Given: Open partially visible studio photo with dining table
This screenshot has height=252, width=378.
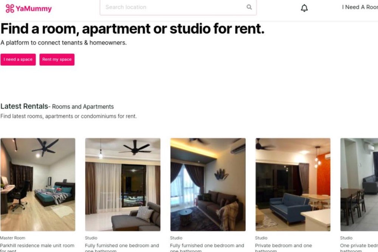Looking at the screenshot, I should (359, 184).
